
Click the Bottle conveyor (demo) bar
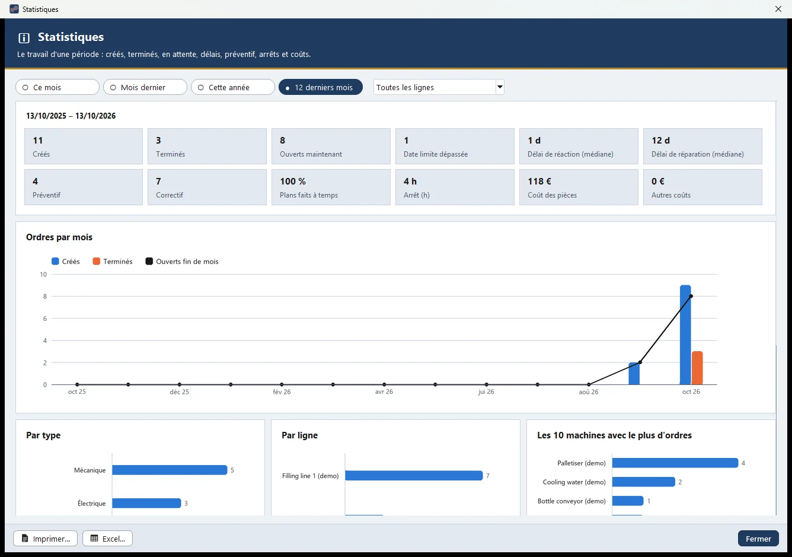[x=628, y=501]
